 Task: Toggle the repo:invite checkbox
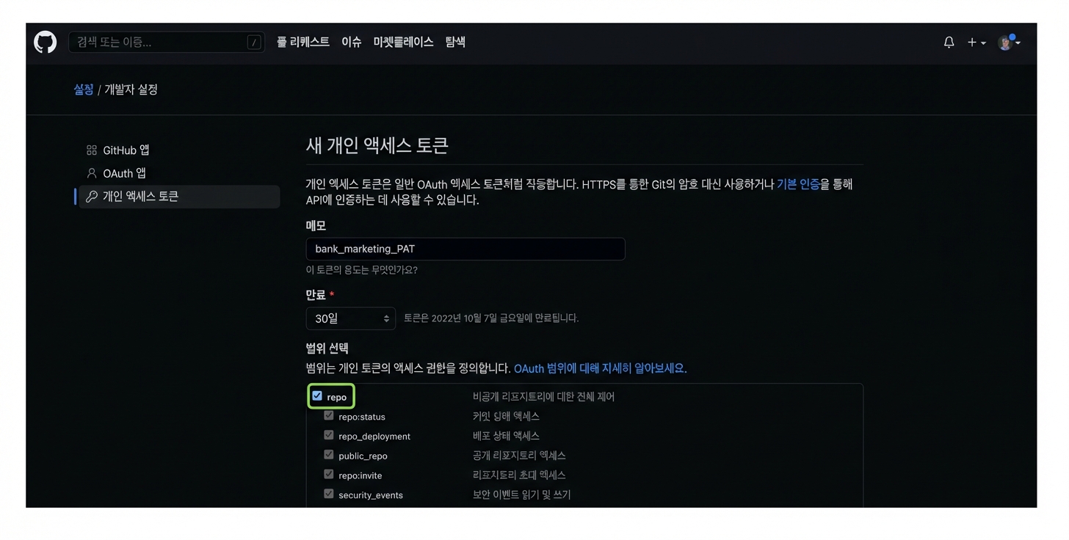(x=329, y=475)
